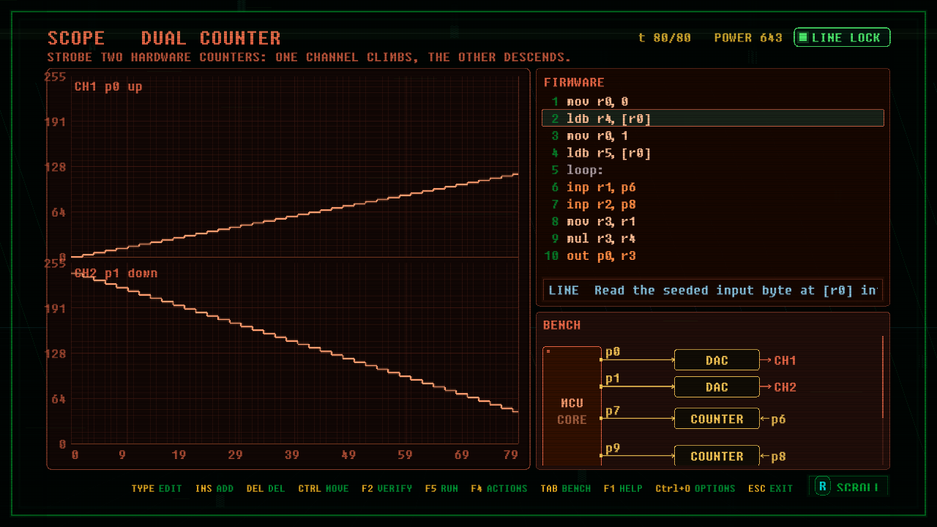Click the p6 counter input label

click(778, 419)
